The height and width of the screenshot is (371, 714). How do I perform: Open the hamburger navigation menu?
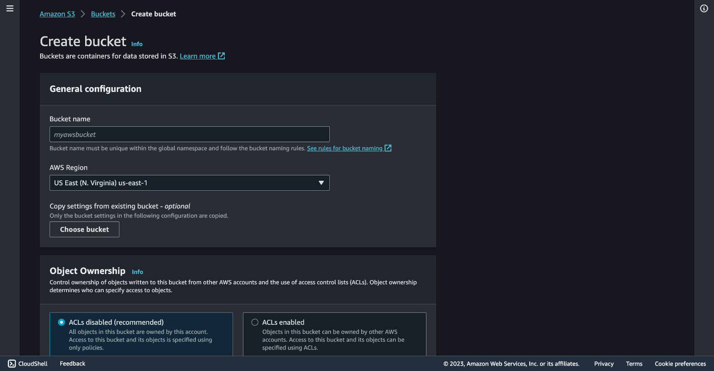[x=10, y=9]
